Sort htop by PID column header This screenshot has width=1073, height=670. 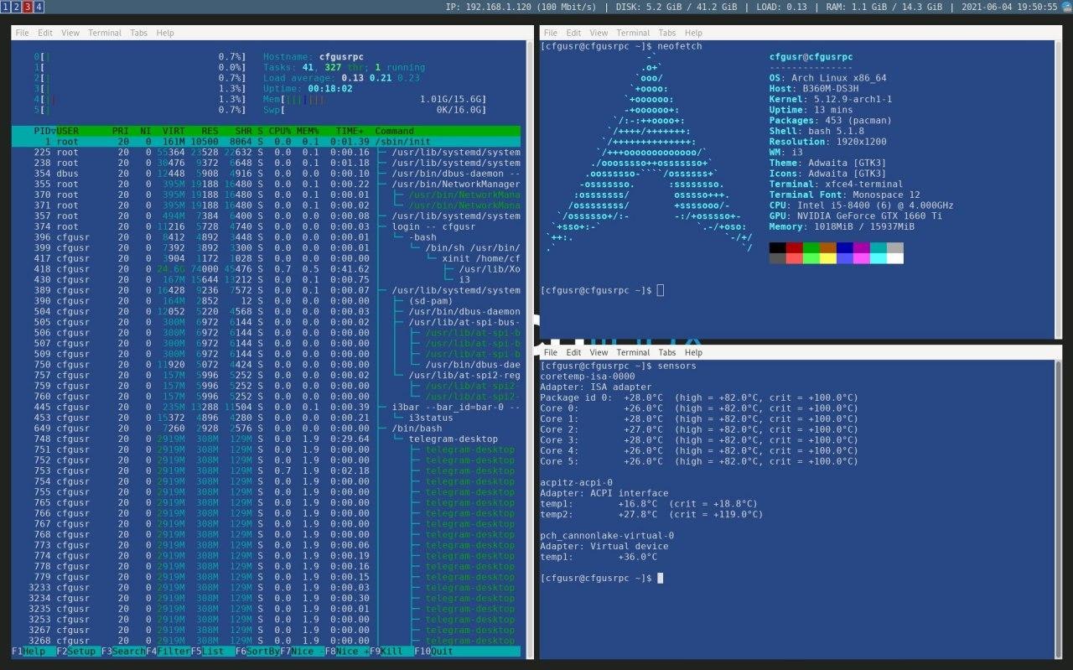tap(42, 131)
